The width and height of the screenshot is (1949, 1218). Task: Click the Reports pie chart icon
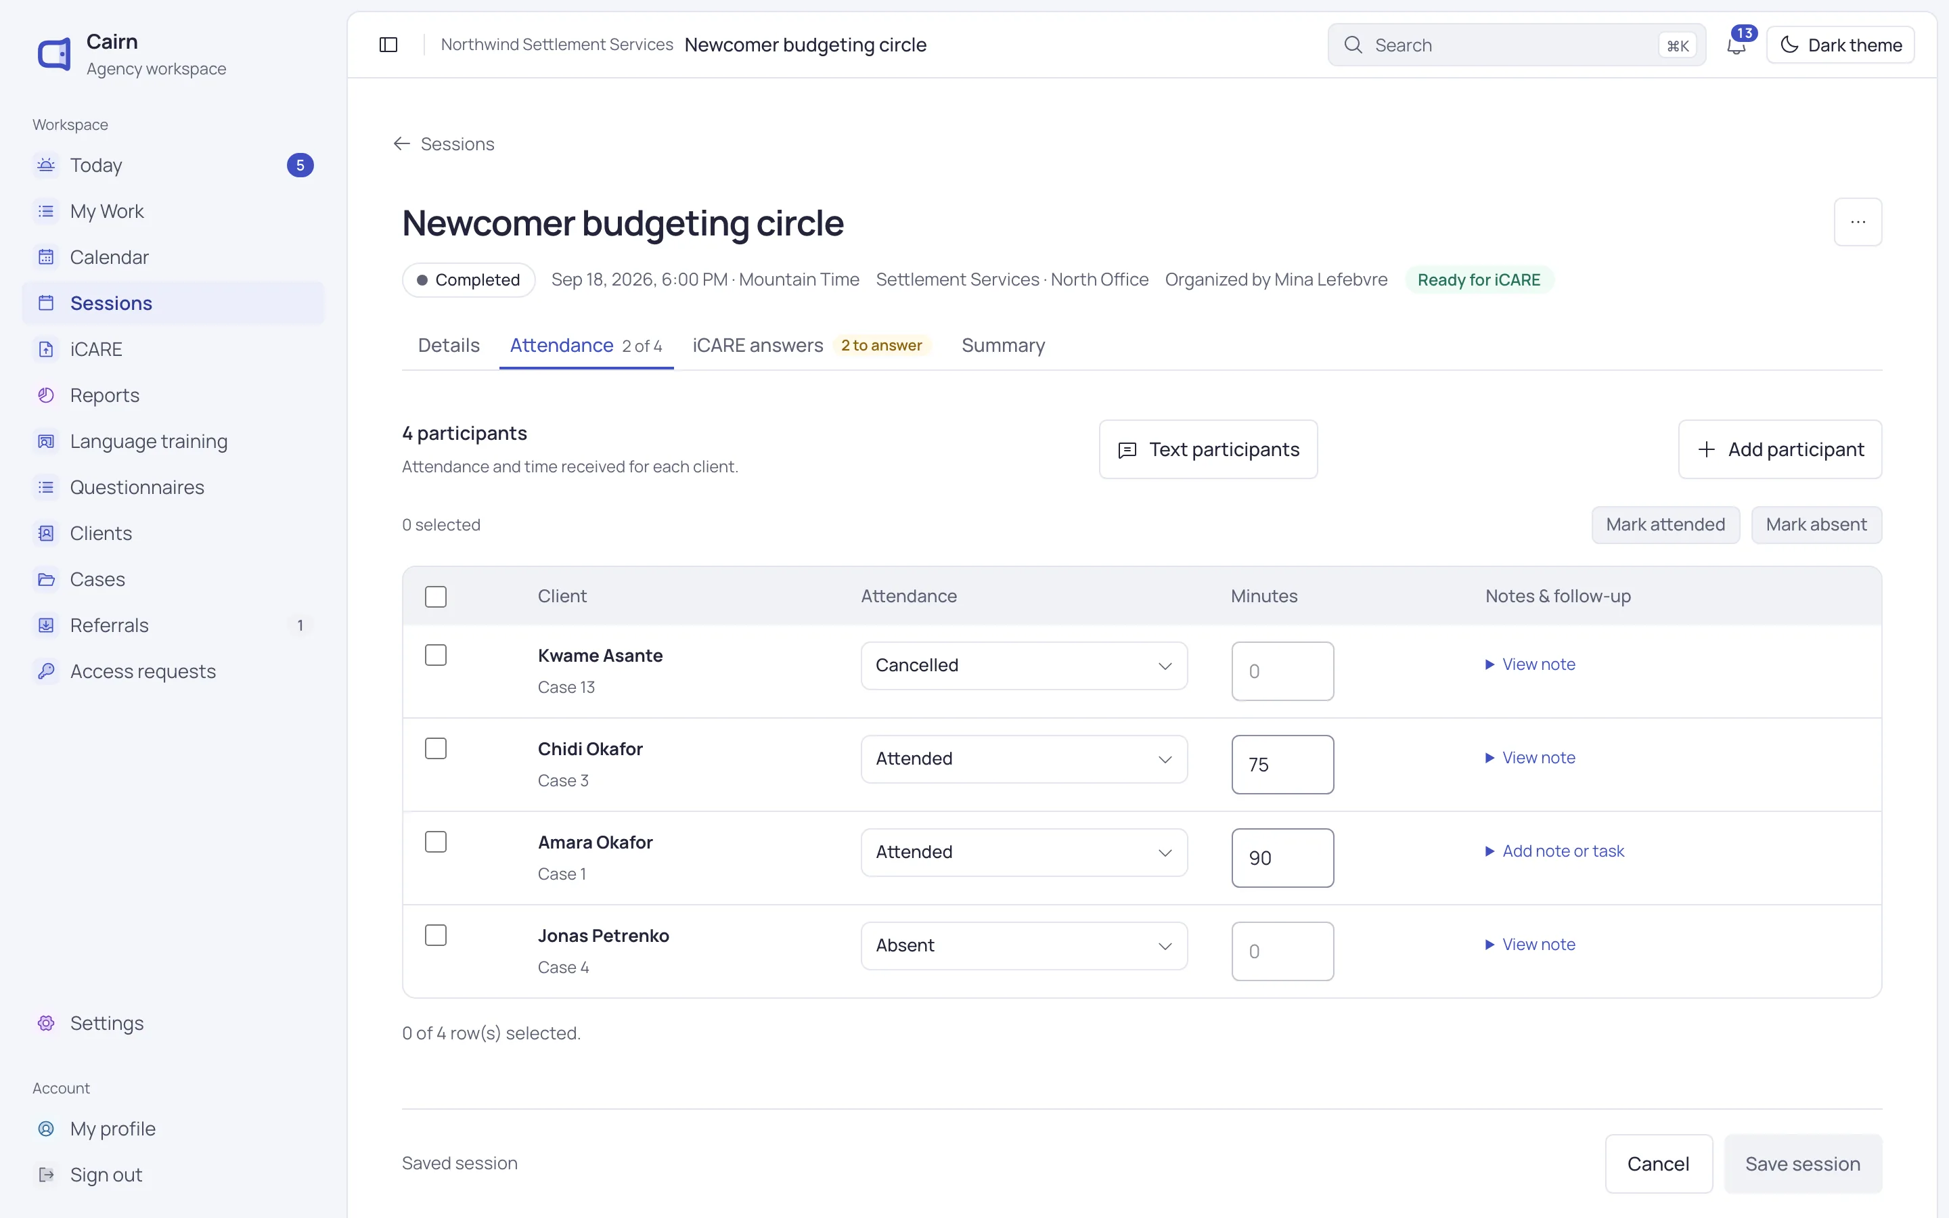[x=46, y=394]
